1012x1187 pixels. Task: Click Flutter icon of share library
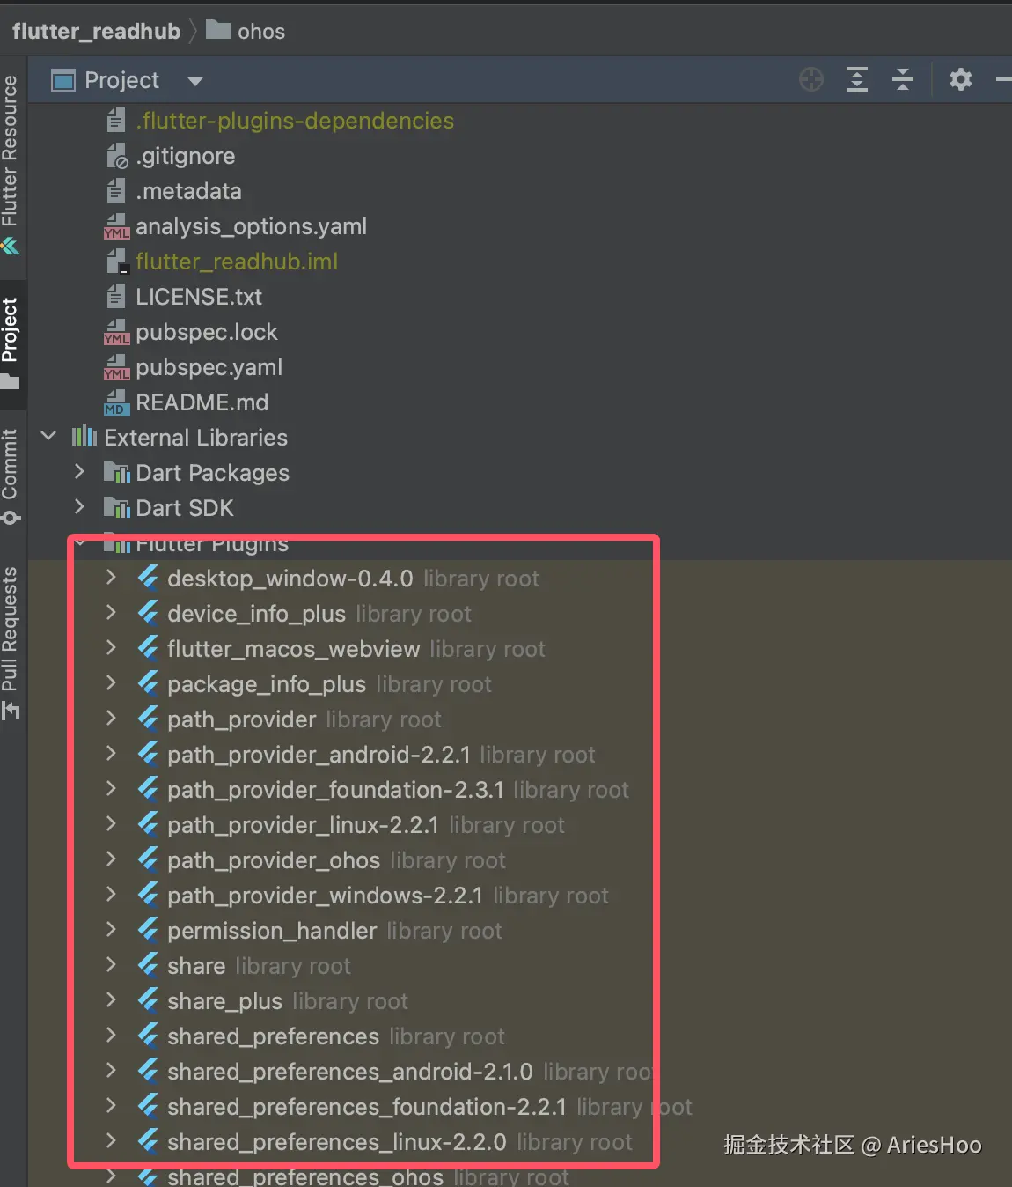click(148, 965)
